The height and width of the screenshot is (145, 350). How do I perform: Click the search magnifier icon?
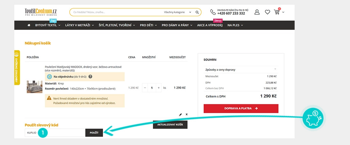(x=197, y=12)
